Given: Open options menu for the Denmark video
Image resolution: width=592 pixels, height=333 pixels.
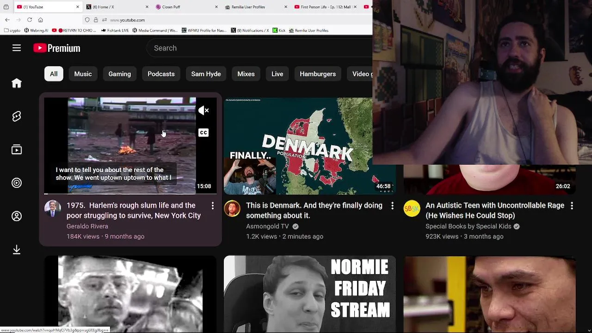Looking at the screenshot, I should click(392, 206).
